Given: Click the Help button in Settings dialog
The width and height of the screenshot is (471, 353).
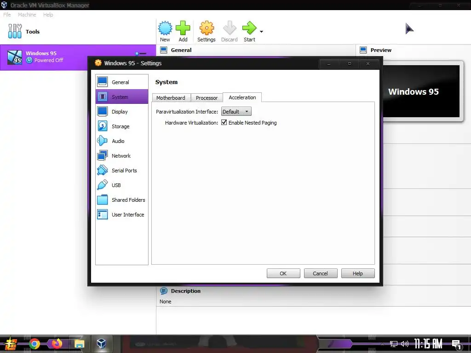Looking at the screenshot, I should point(358,273).
